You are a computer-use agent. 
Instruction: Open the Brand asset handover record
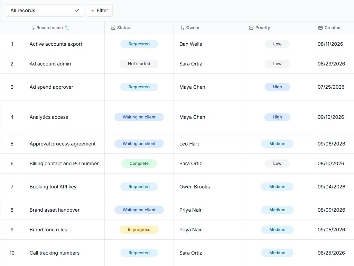(x=54, y=210)
